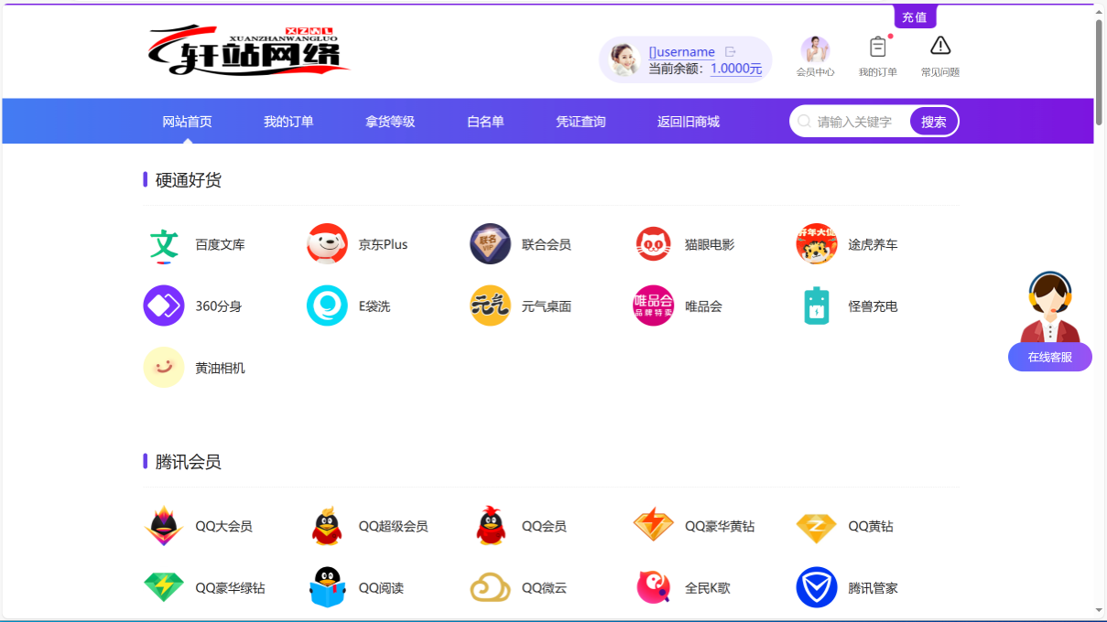Open the 百度文库 product icon
1107x622 pixels.
(163, 244)
